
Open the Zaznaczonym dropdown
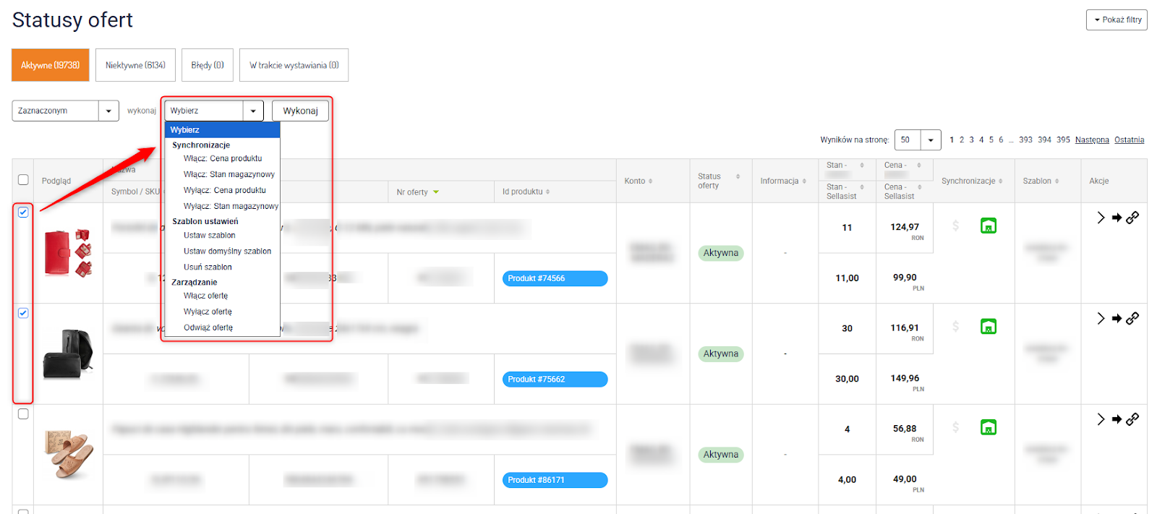(x=65, y=111)
